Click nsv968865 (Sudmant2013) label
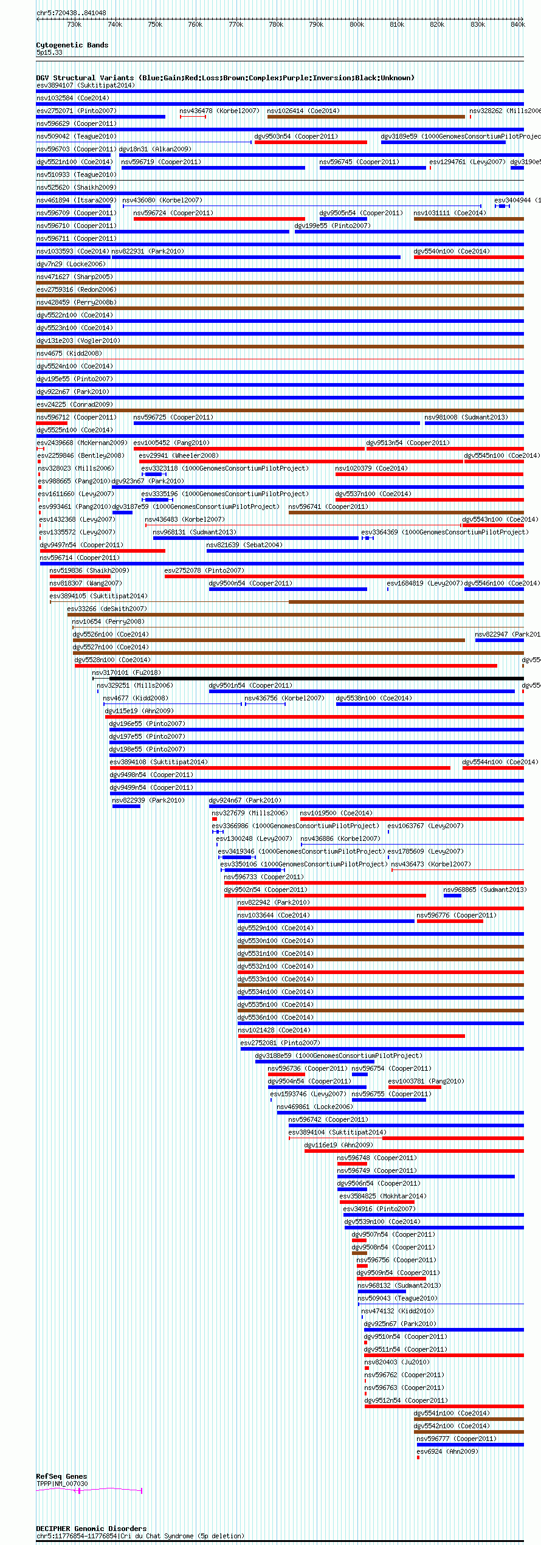The width and height of the screenshot is (541, 1545). tap(485, 890)
